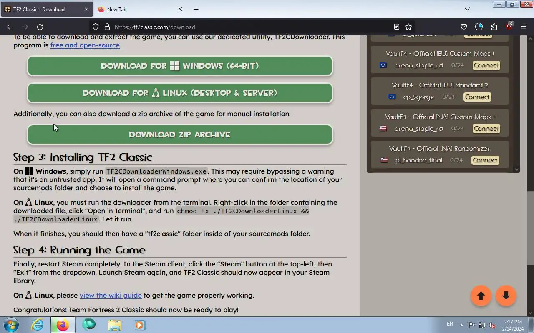Go back to previous page

(10, 27)
